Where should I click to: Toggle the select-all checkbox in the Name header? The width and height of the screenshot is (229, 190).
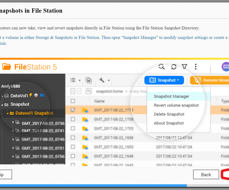click(73, 101)
